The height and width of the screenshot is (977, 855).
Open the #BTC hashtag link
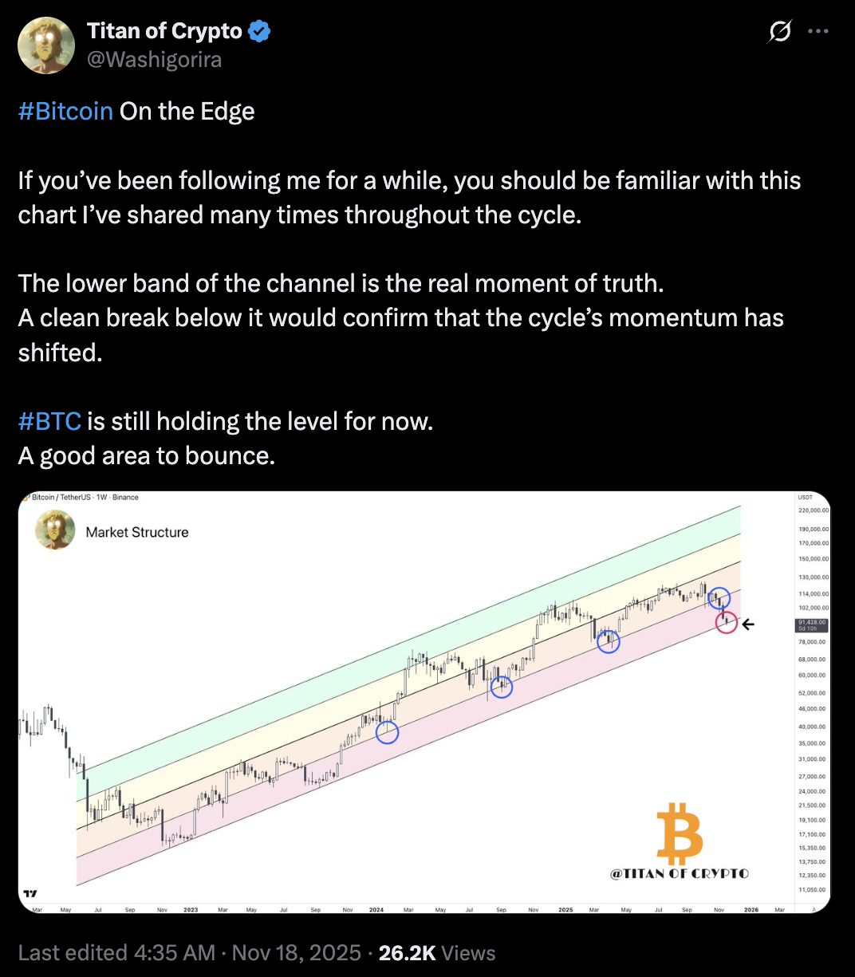click(x=49, y=420)
